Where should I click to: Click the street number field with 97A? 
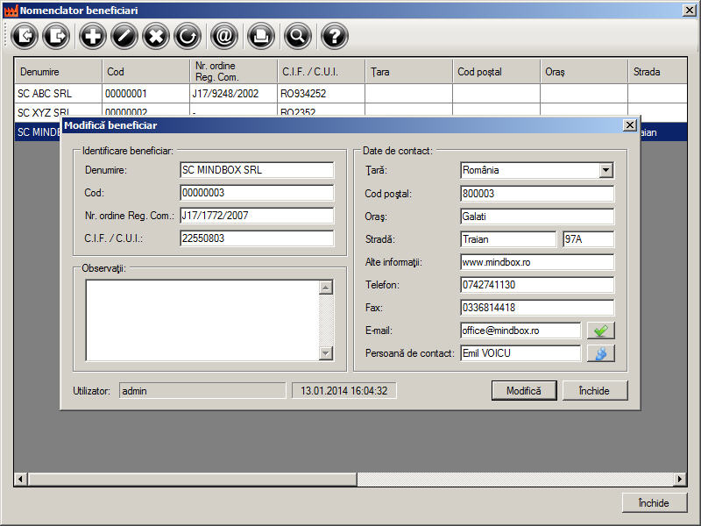click(x=588, y=239)
